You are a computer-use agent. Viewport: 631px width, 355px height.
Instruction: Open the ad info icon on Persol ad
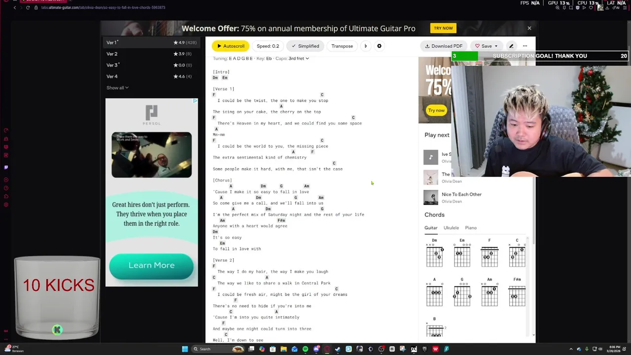[195, 101]
